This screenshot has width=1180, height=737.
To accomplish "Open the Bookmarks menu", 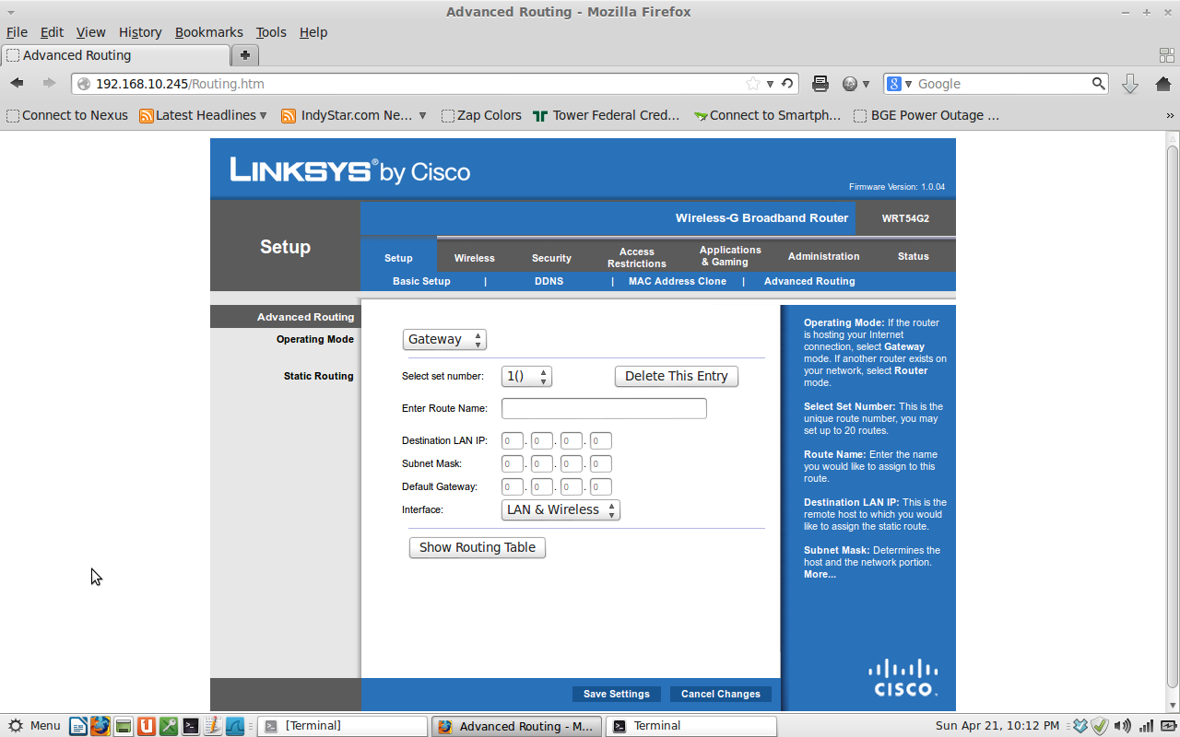I will (208, 32).
